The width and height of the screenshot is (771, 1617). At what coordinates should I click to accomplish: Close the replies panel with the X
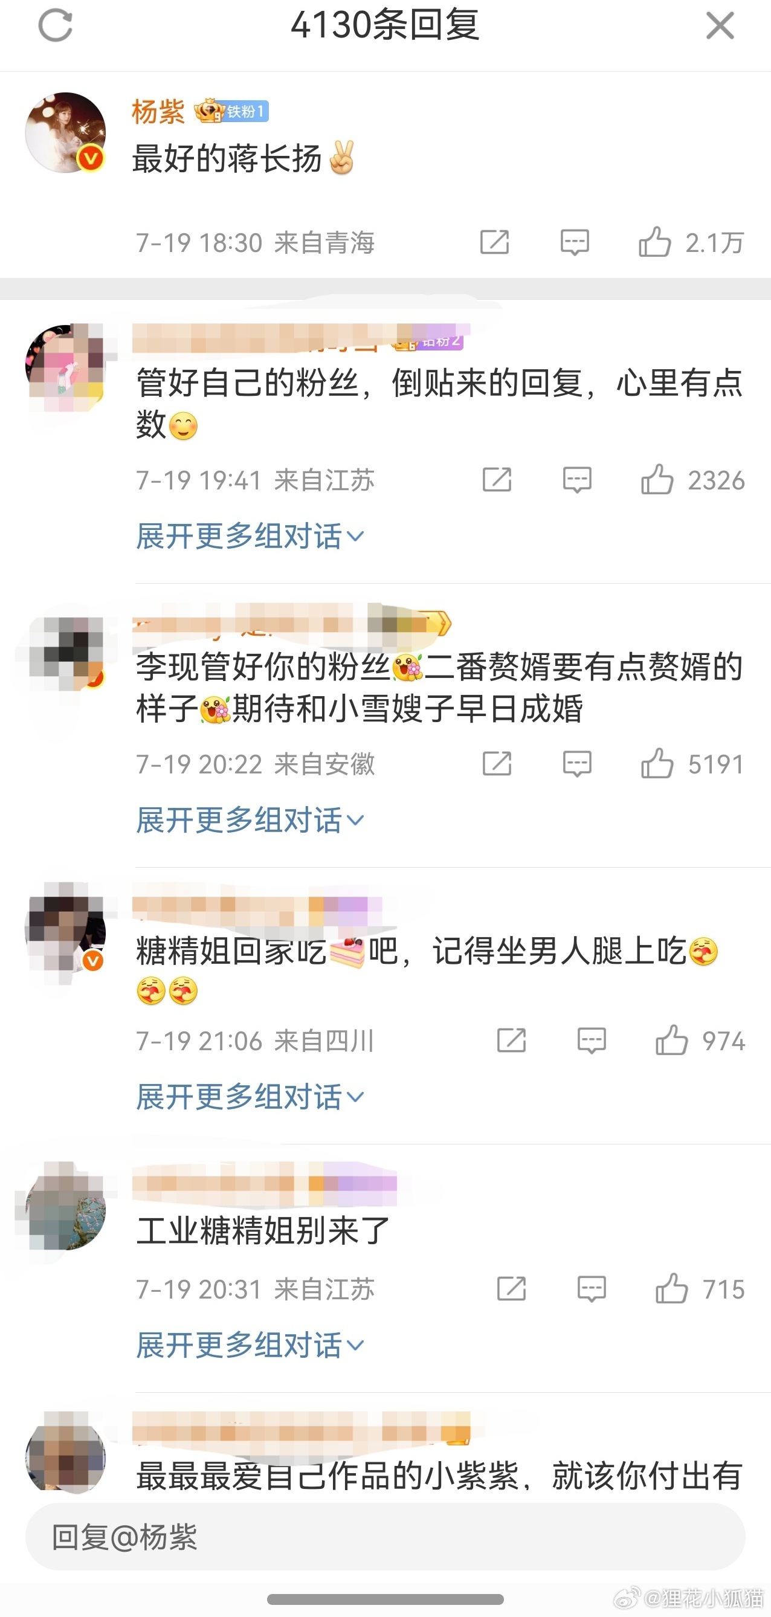tap(720, 26)
